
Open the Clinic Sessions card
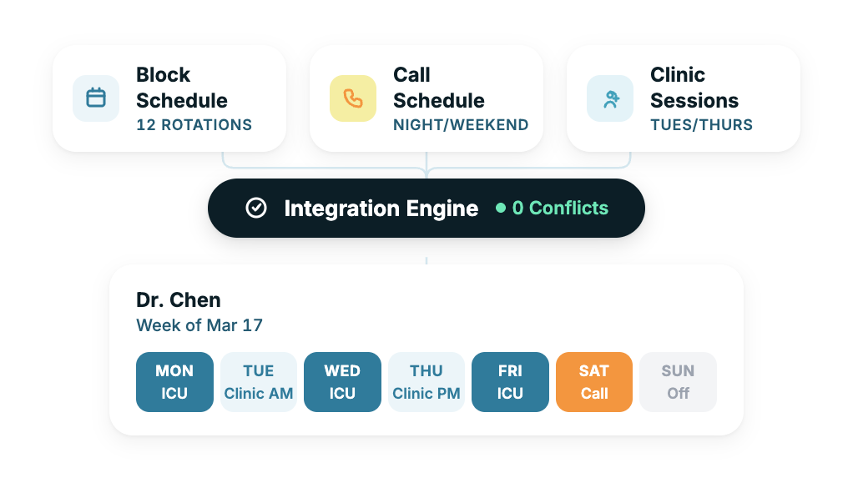point(684,98)
